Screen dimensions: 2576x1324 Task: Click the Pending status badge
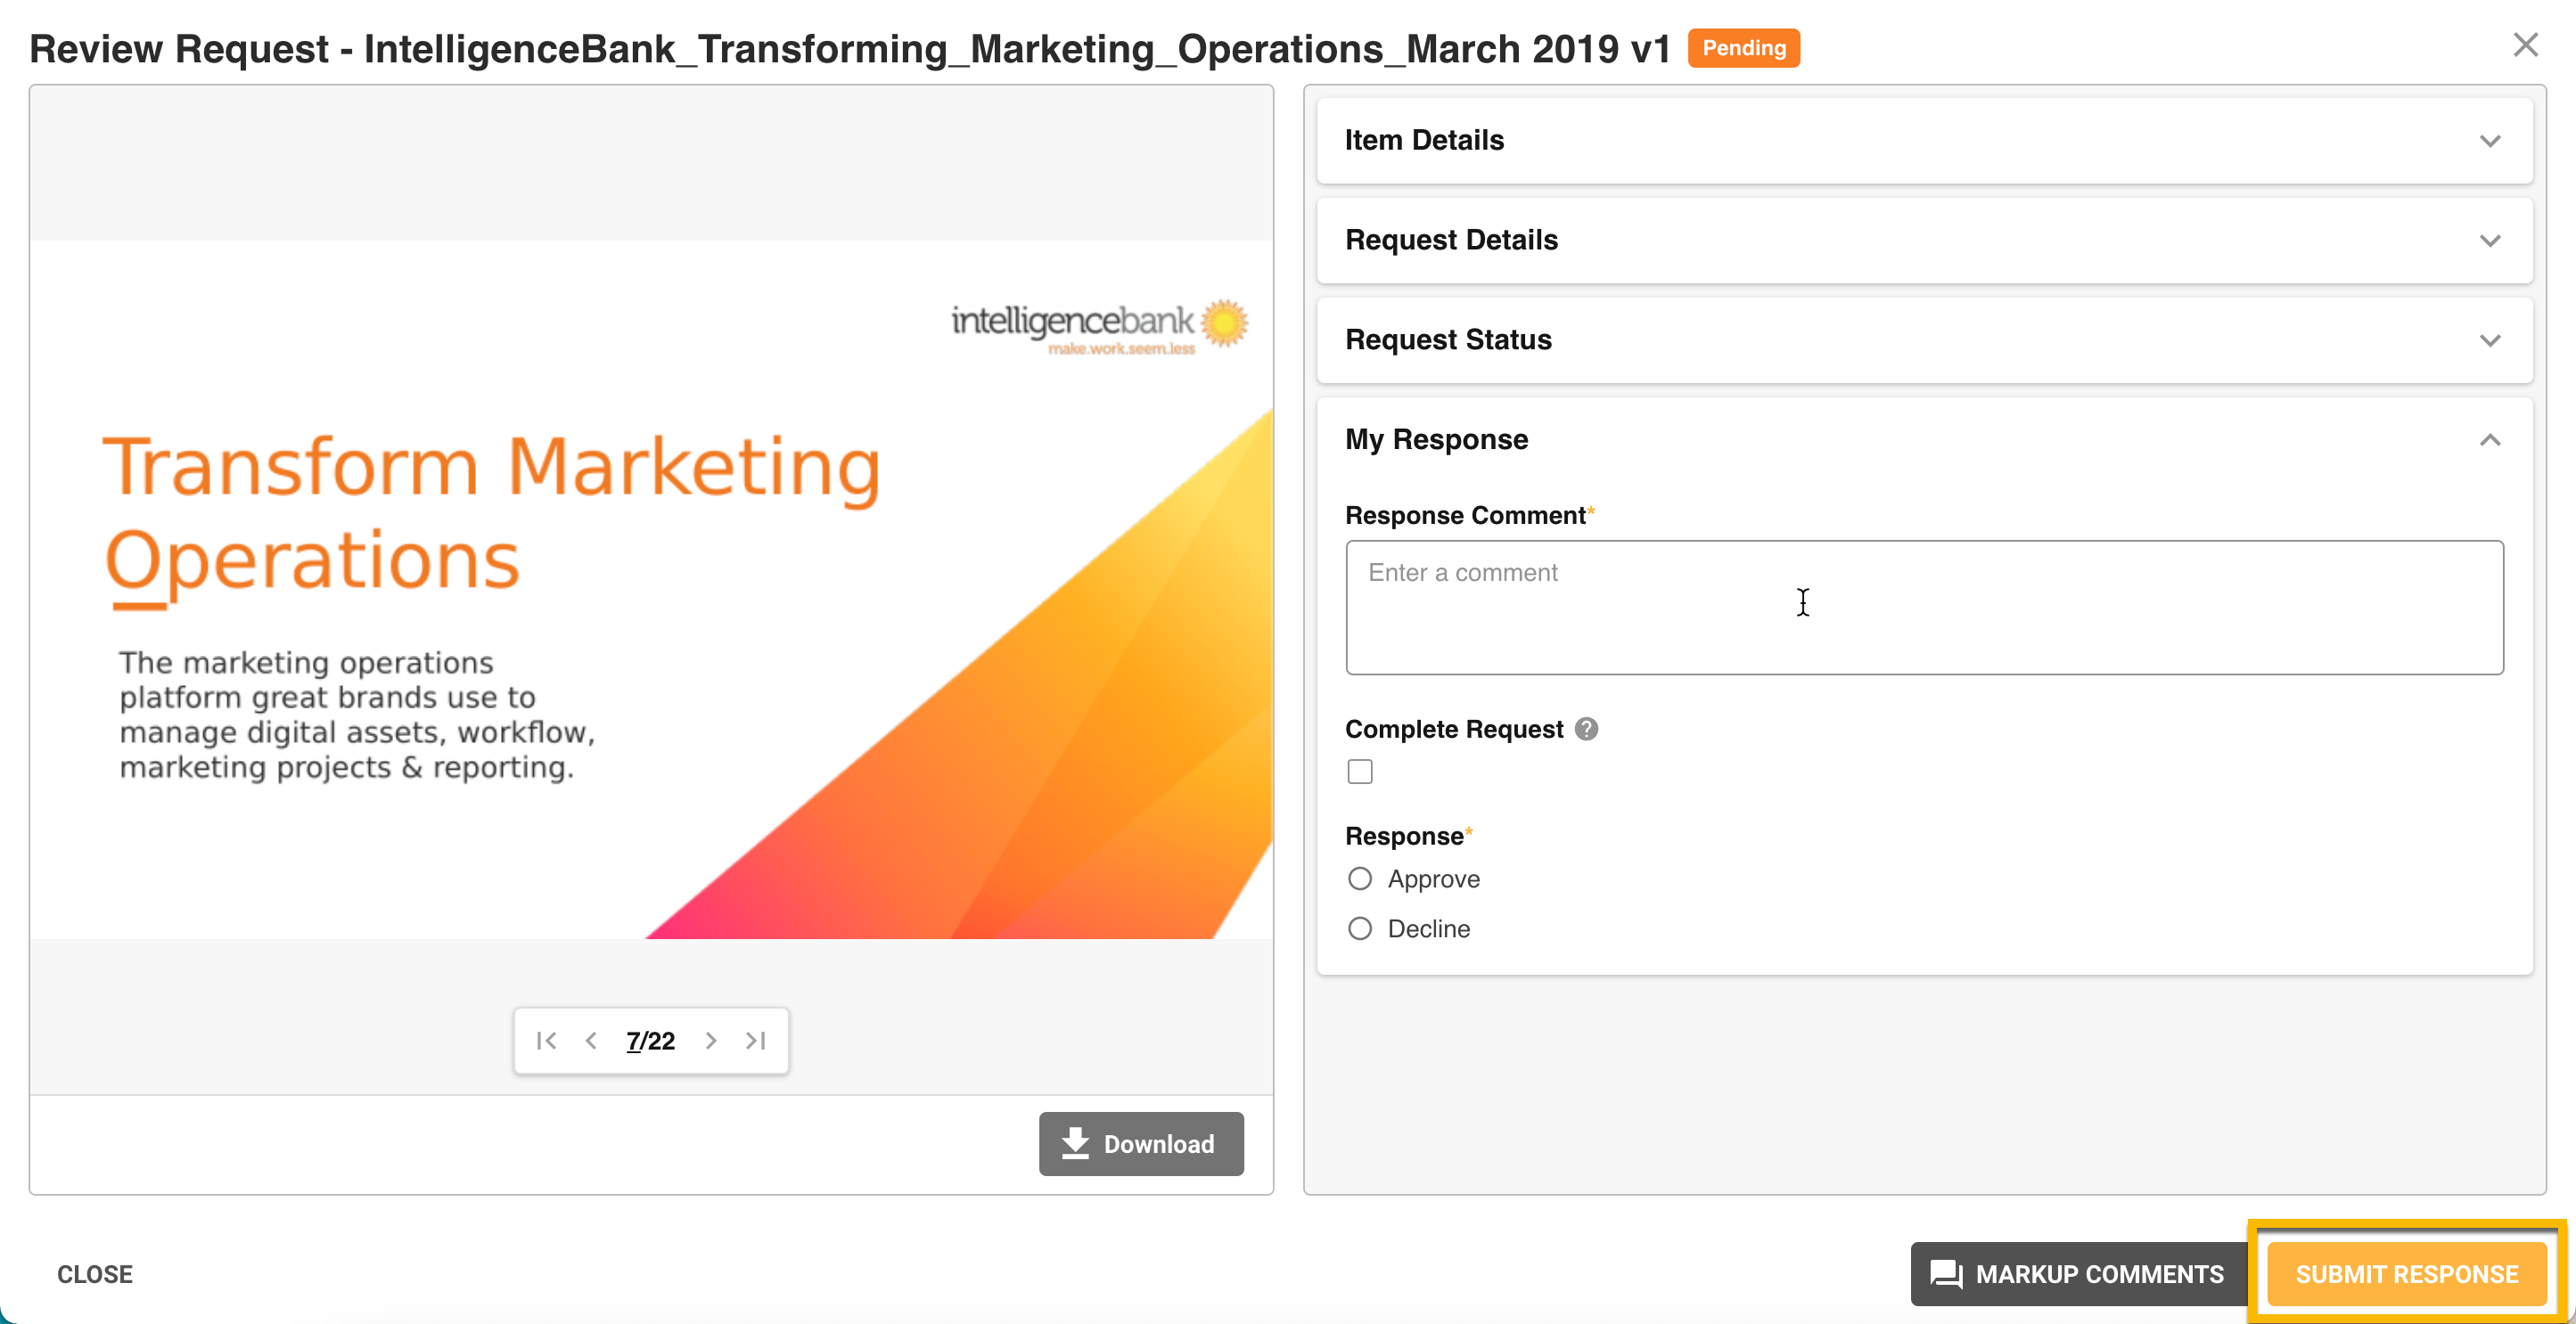[x=1743, y=48]
